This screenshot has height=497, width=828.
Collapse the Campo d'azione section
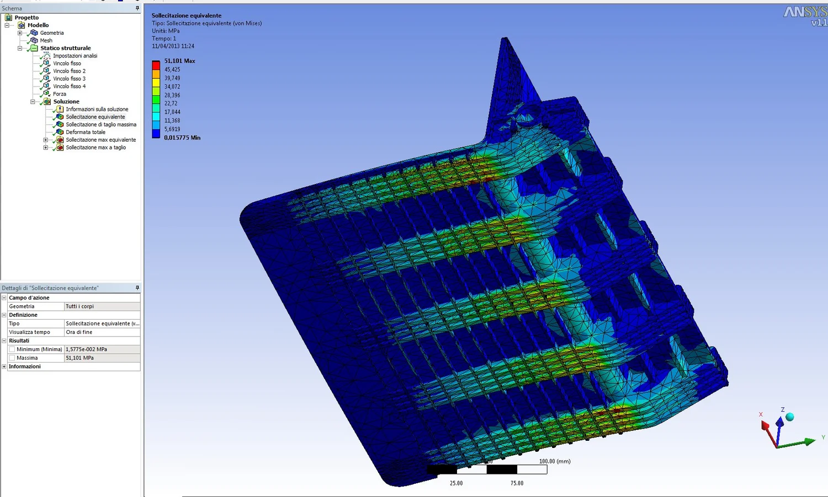click(x=4, y=298)
